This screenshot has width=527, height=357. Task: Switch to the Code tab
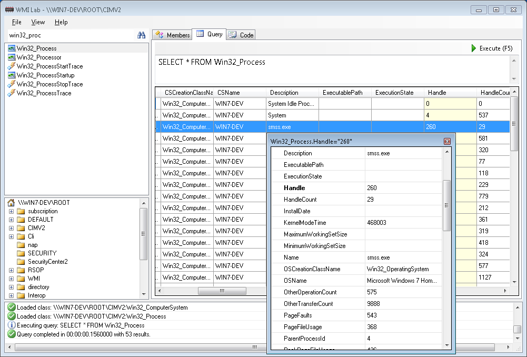point(241,35)
